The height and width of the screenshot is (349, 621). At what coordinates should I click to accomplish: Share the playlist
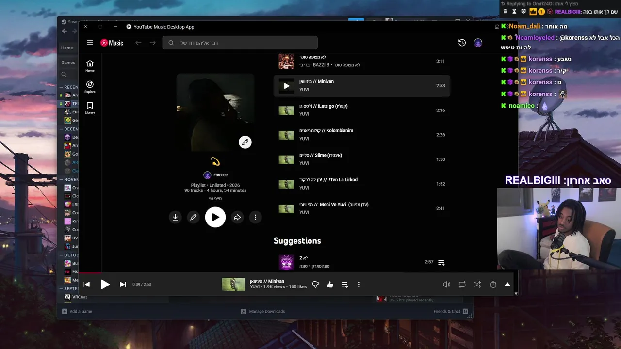pyautogui.click(x=237, y=217)
